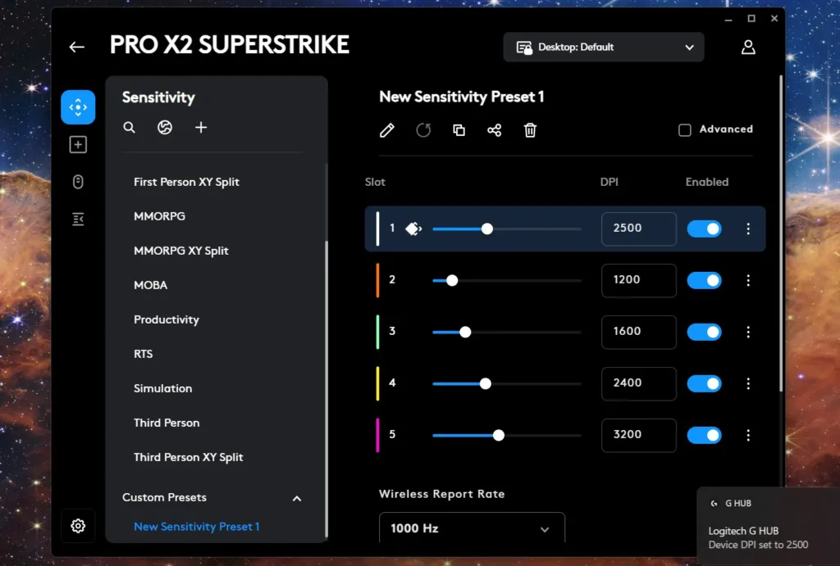The height and width of the screenshot is (566, 840).
Task: Click the back arrow icon
Action: [77, 48]
